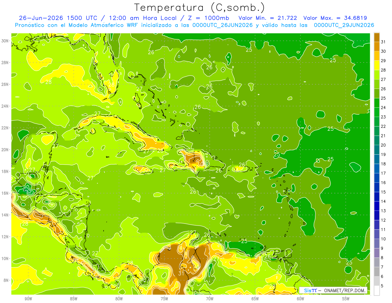Click the '0000UTC_29JUN2026' valid-until timestamp
Viewport: 392px width, 303px height.
(x=344, y=25)
